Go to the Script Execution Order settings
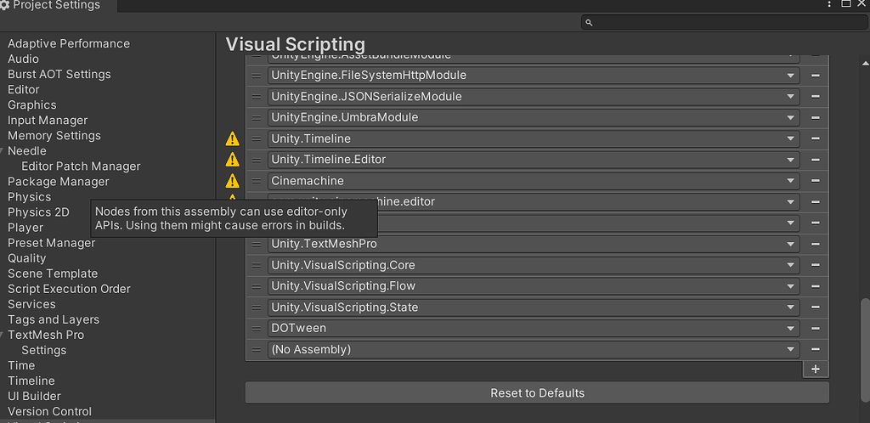Screen dimensions: 870x423 [69, 289]
